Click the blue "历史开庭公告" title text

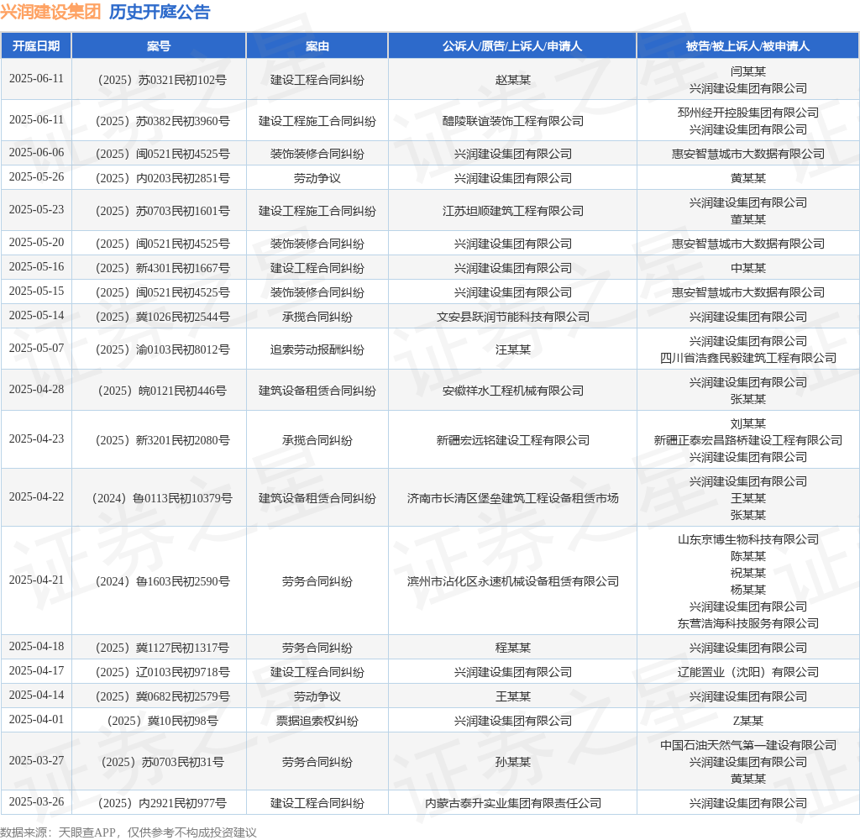point(160,12)
